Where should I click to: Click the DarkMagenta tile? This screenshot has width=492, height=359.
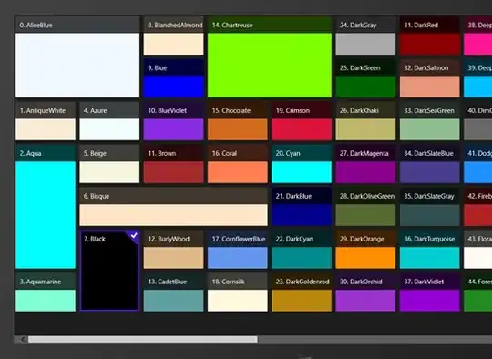click(x=365, y=164)
